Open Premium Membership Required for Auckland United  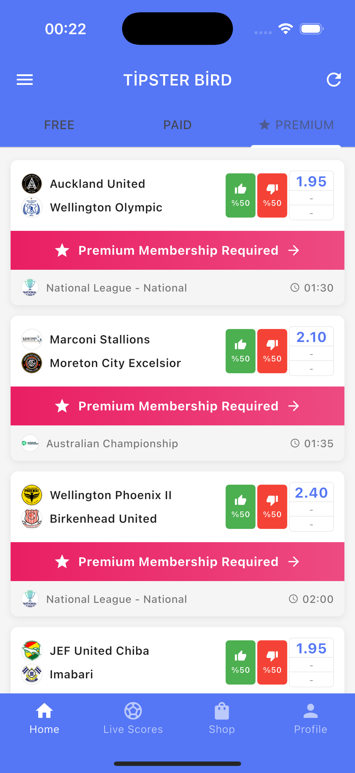[177, 250]
